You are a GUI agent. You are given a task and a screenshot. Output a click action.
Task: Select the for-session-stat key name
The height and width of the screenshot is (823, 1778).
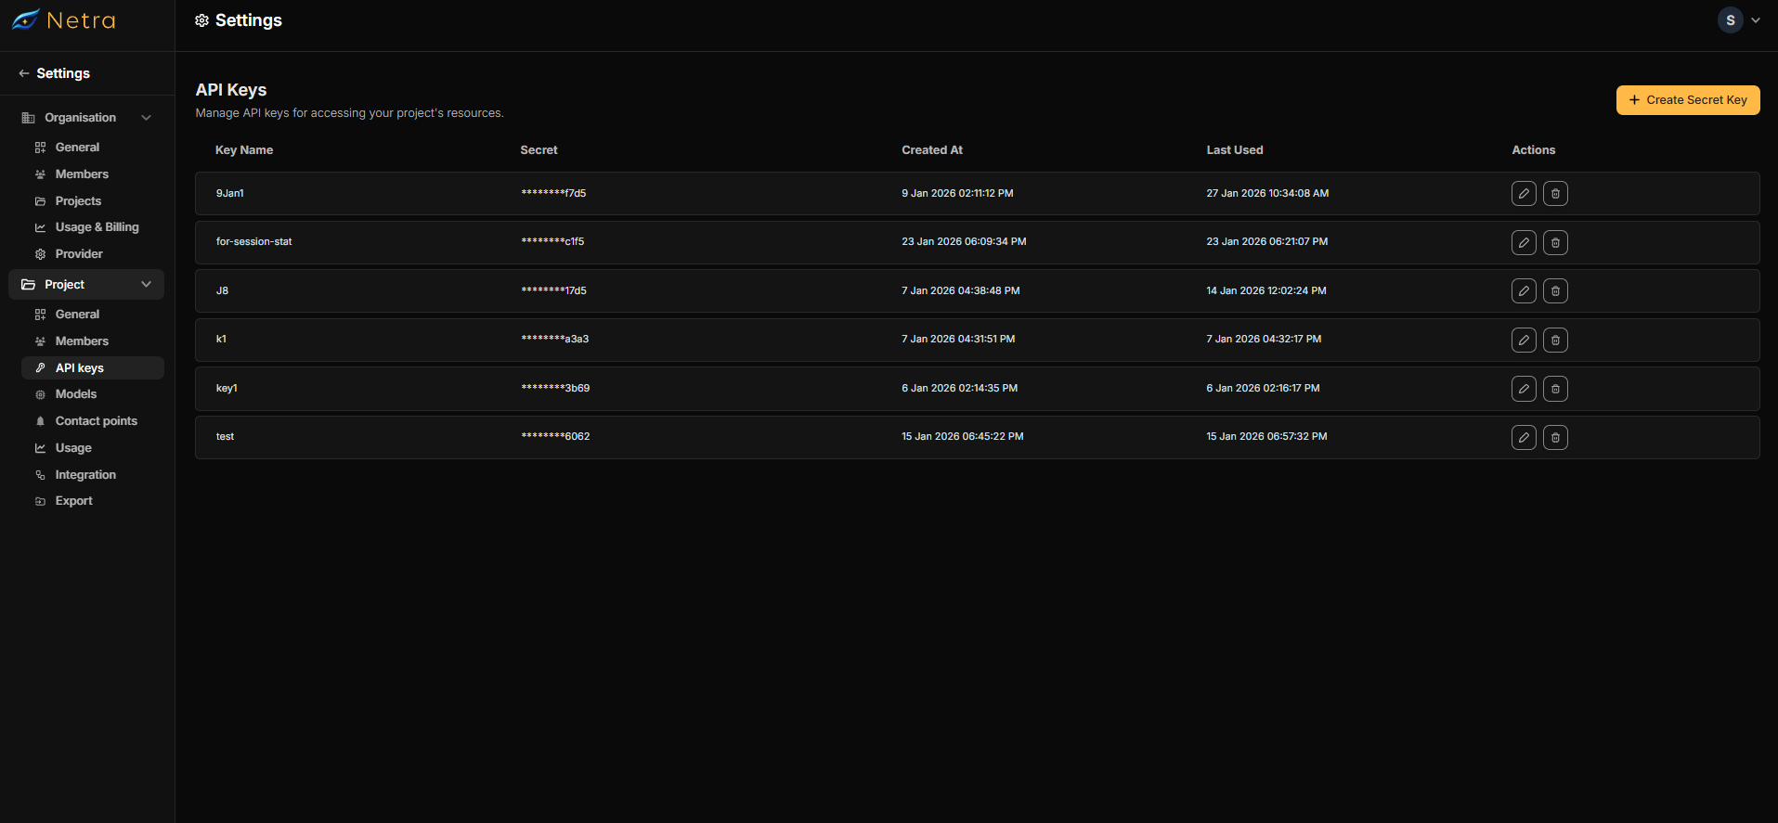[253, 241]
